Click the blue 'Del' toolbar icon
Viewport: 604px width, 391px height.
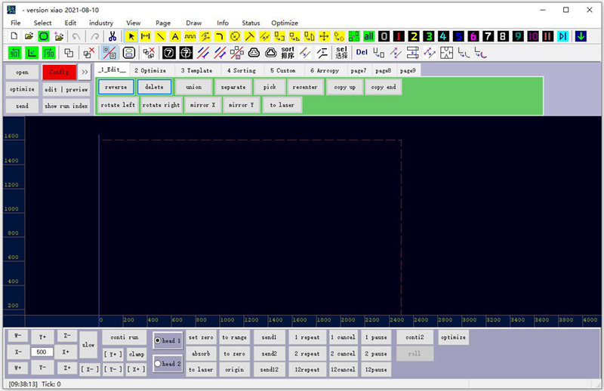pyautogui.click(x=362, y=52)
